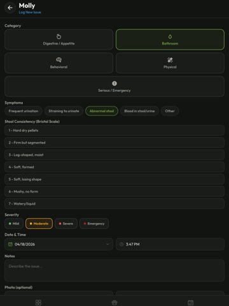This screenshot has height=306, width=229.
Task: Expand the date field chevron
Action: 108,244
